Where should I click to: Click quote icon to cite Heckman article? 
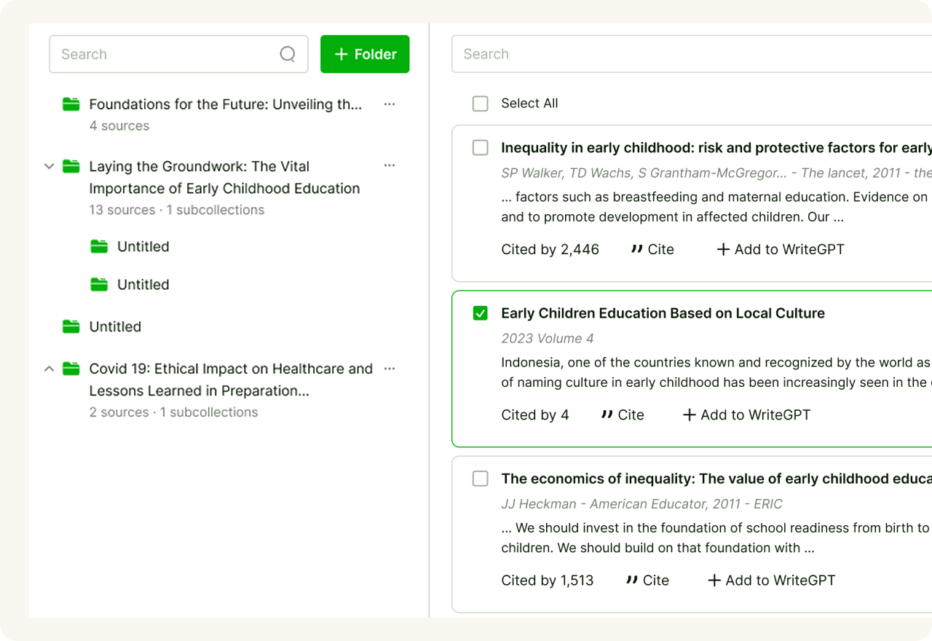(x=632, y=581)
